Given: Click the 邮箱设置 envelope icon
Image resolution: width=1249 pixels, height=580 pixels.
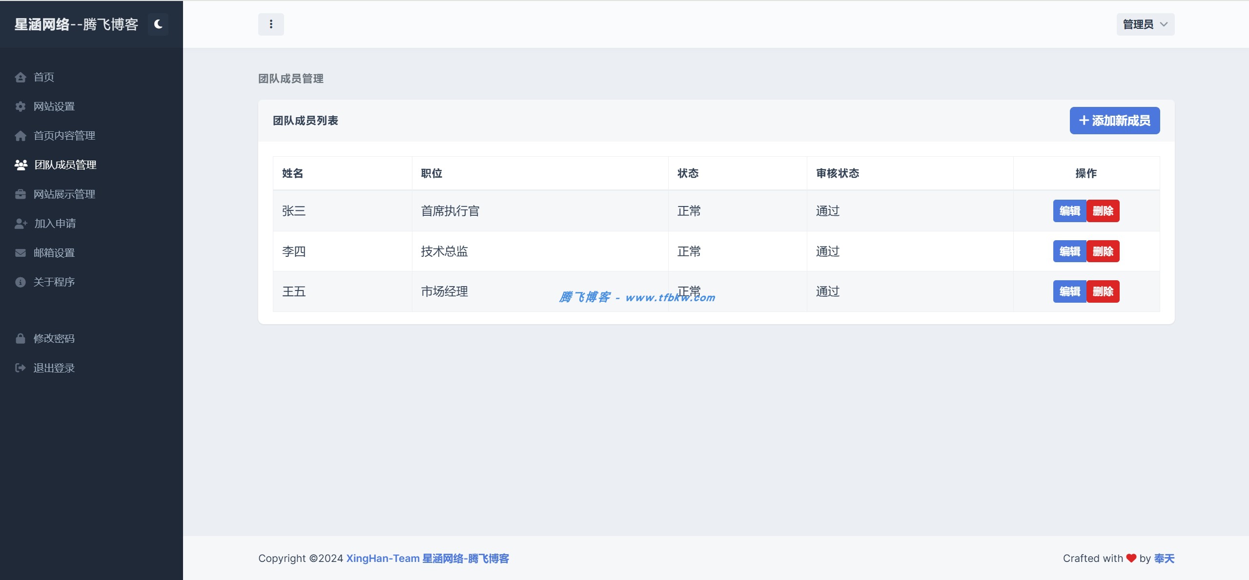Looking at the screenshot, I should click(x=20, y=252).
